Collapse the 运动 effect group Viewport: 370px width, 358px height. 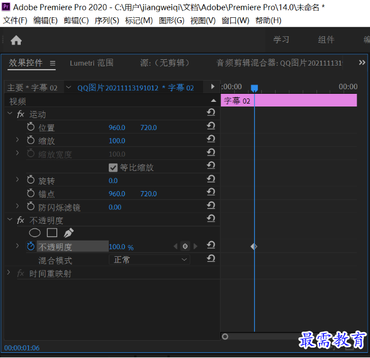(x=10, y=113)
